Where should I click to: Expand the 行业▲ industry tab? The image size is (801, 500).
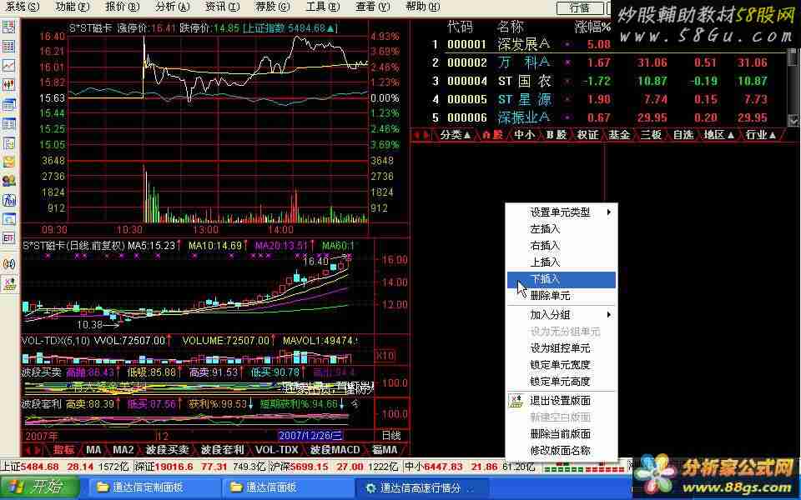point(761,135)
